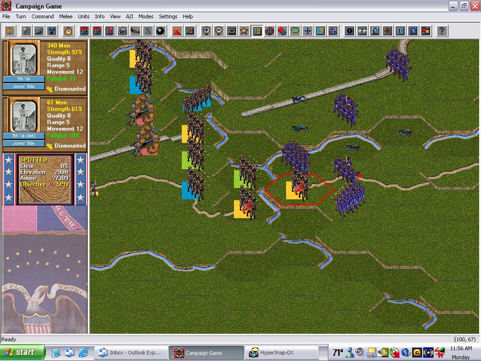
Task: Select the 340 Men 7th Va unit portrait
Action: [x=24, y=59]
